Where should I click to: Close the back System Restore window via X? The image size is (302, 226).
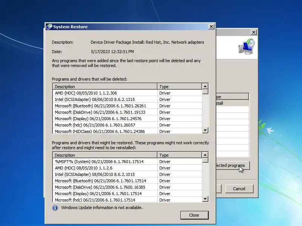click(253, 32)
